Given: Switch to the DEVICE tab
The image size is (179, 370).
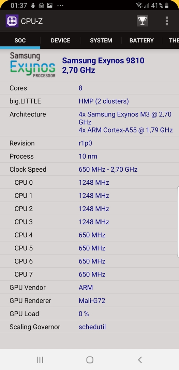Looking at the screenshot, I should click(60, 40).
